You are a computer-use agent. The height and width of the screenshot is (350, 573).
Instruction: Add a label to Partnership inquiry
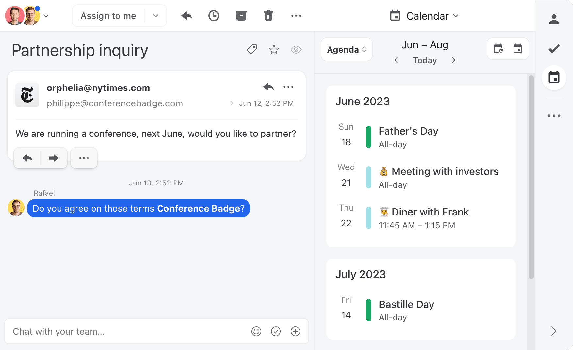point(252,49)
